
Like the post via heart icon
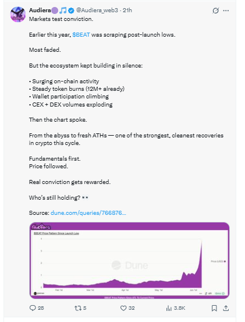tap(123, 308)
